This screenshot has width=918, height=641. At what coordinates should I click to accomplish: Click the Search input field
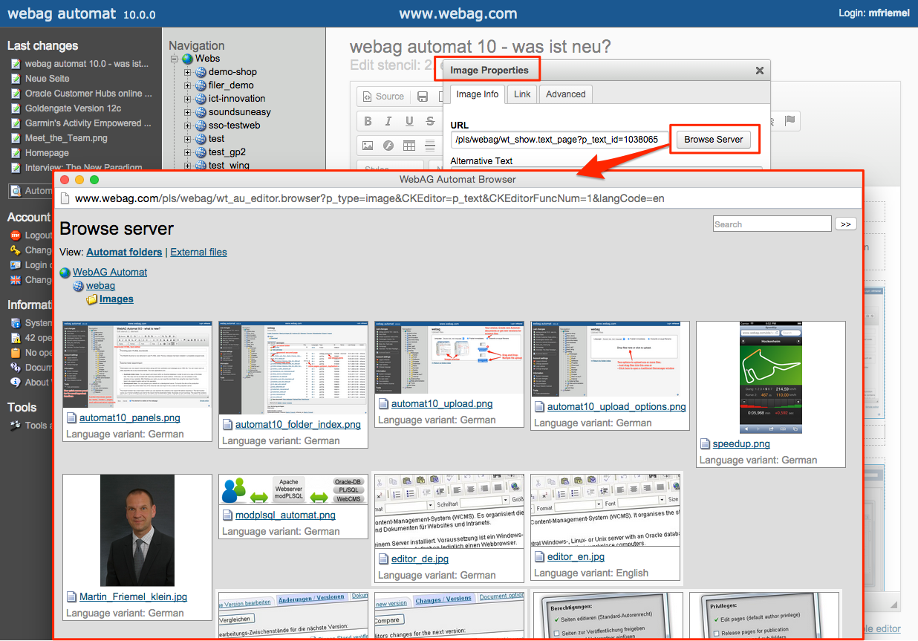772,224
